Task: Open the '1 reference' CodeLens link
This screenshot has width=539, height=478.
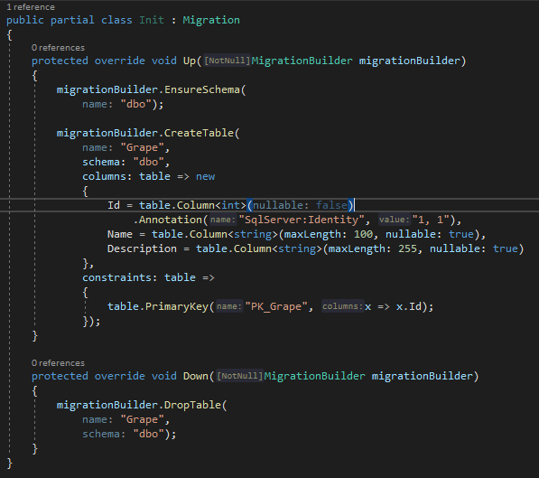Action: point(31,7)
